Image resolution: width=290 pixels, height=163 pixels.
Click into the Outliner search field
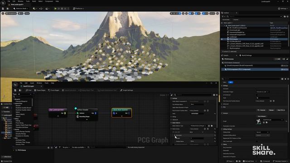pos(254,16)
